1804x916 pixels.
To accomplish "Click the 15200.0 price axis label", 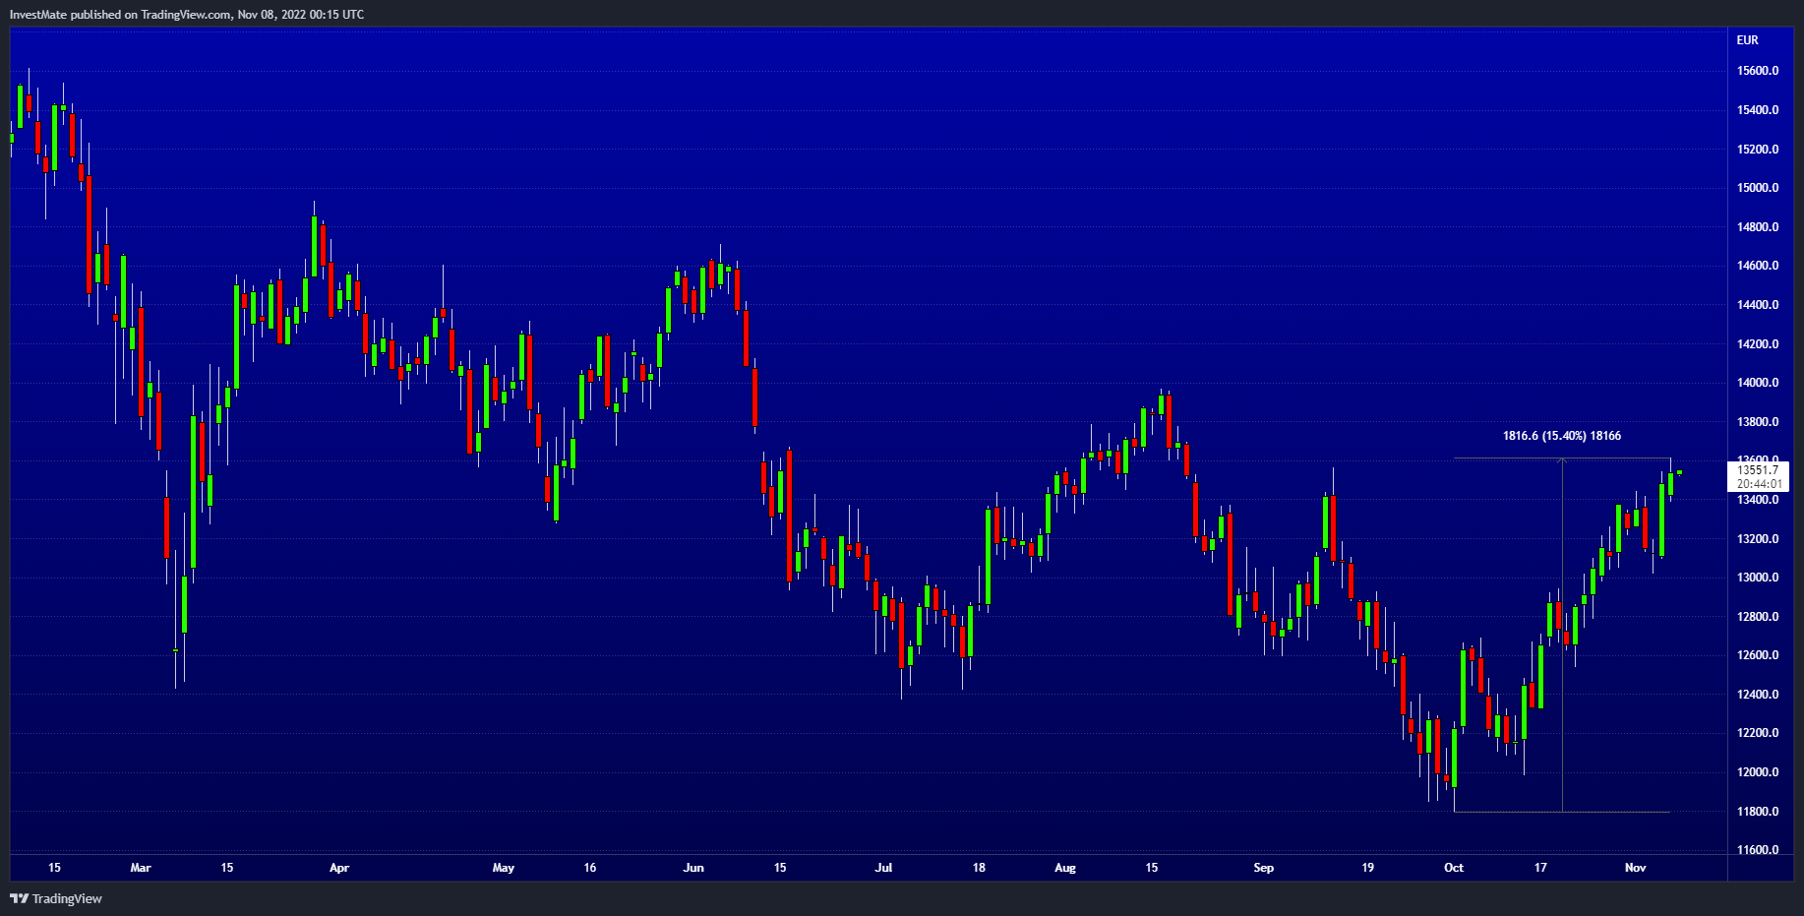I will point(1758,150).
